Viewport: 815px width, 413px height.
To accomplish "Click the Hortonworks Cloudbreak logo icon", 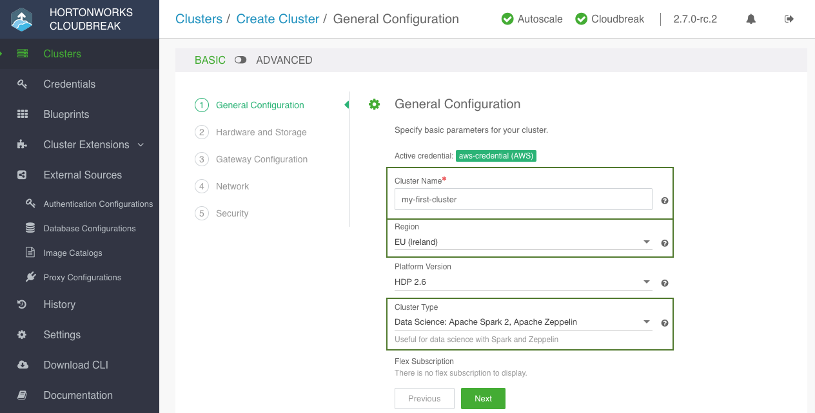I will click(22, 19).
